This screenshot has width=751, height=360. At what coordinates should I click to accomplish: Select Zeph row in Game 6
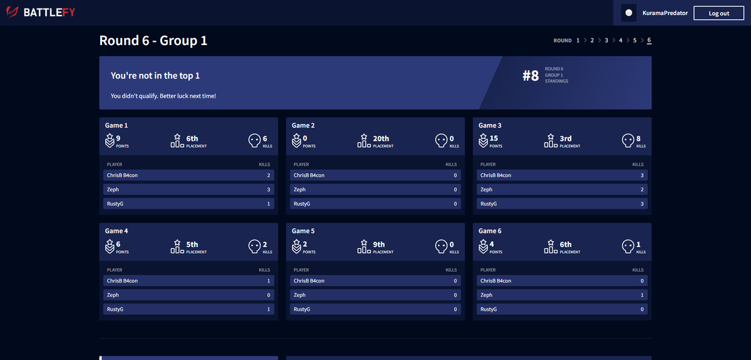tap(562, 295)
